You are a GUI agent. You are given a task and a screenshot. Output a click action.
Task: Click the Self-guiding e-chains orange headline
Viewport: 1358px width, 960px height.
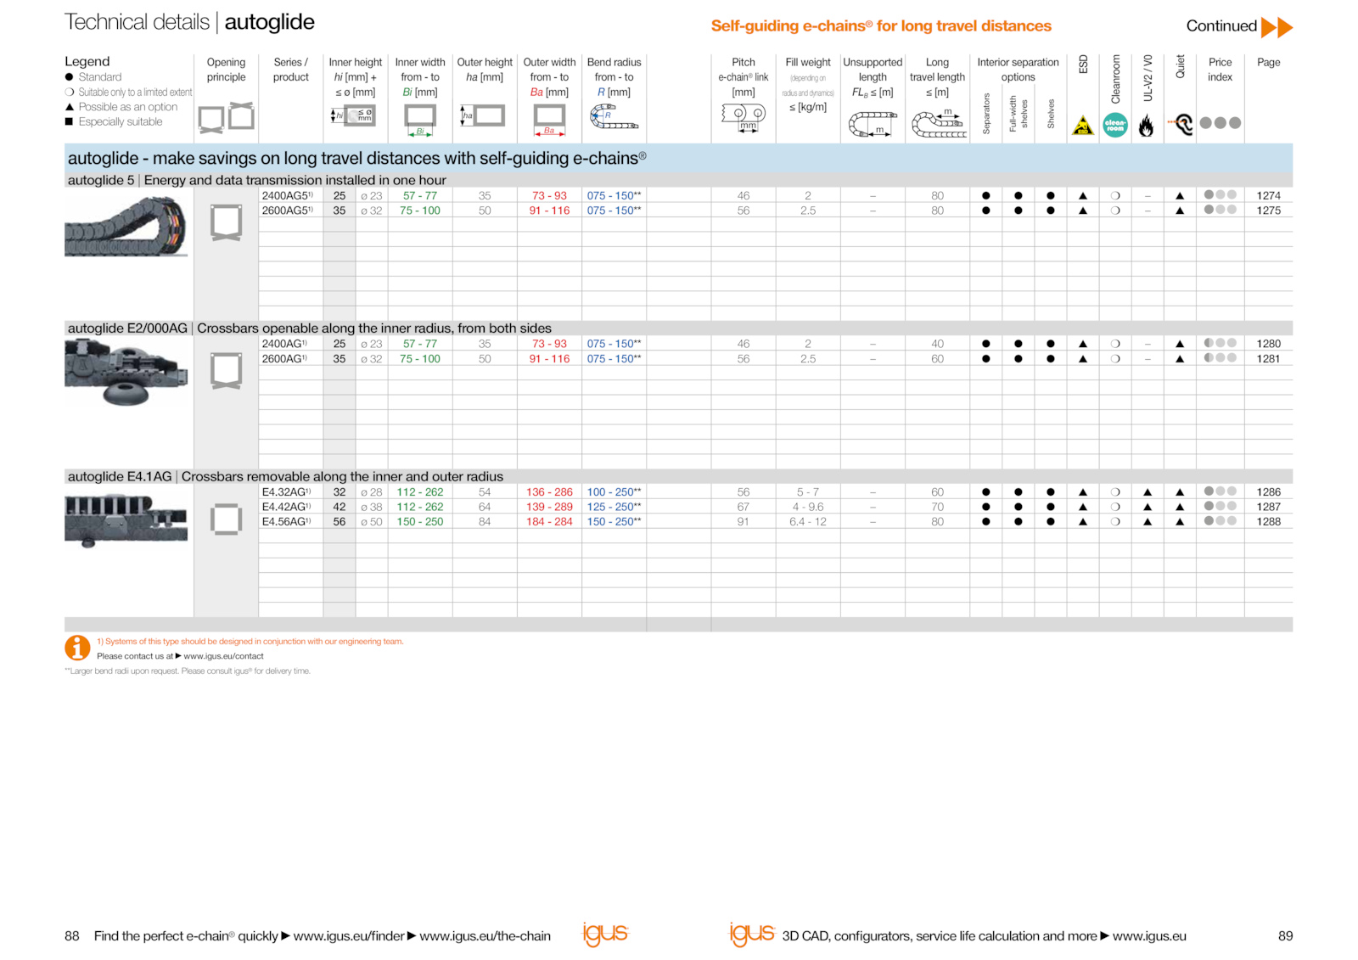[x=881, y=26]
